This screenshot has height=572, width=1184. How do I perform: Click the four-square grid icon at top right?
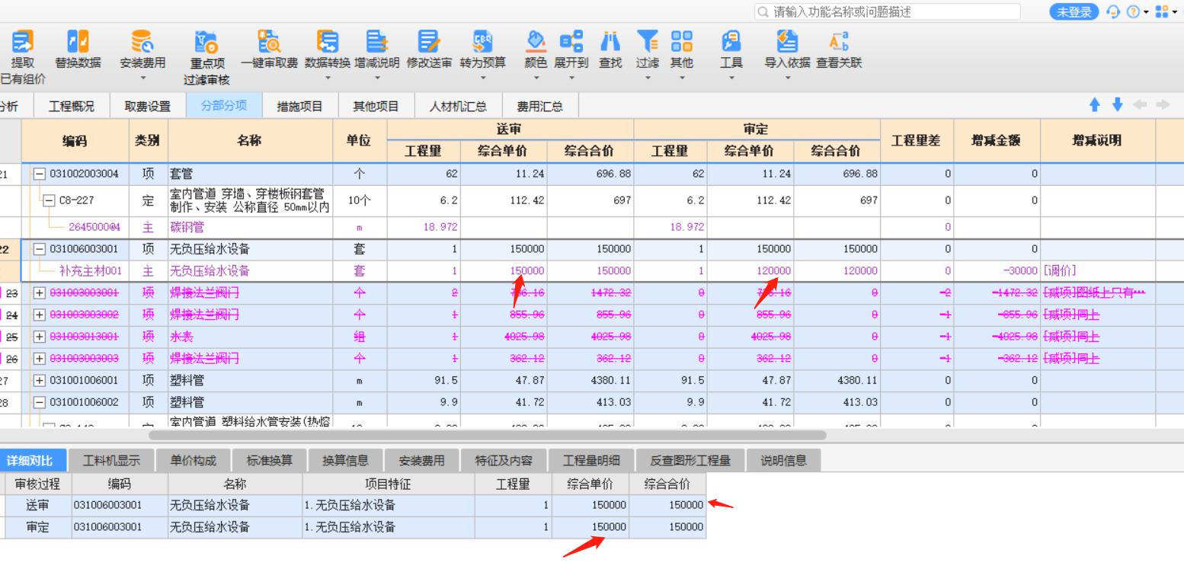tap(1162, 11)
